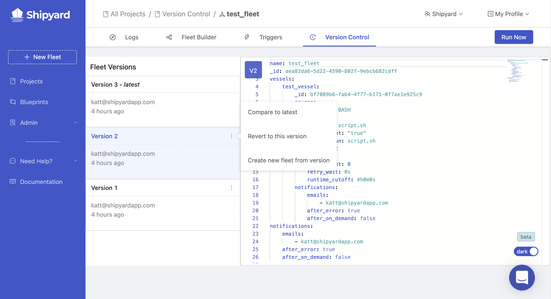Click the email on code line 19
This screenshot has height=299, width=551.
click(x=357, y=203)
